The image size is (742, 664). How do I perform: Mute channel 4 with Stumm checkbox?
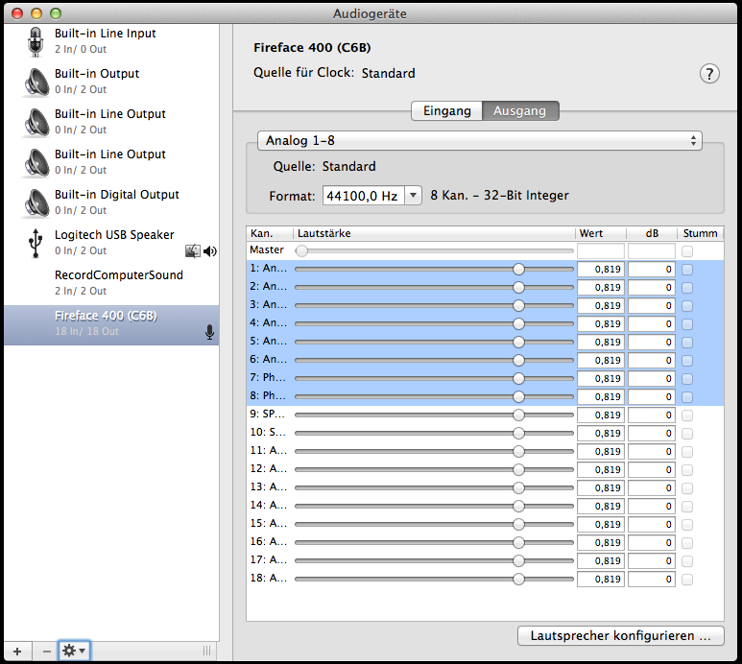pos(687,324)
